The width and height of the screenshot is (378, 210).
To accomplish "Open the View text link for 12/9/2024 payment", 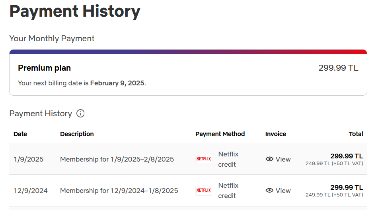I will [x=283, y=191].
